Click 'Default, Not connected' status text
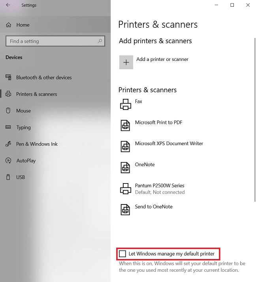Viewport: 256px width, 282px height. (x=160, y=192)
